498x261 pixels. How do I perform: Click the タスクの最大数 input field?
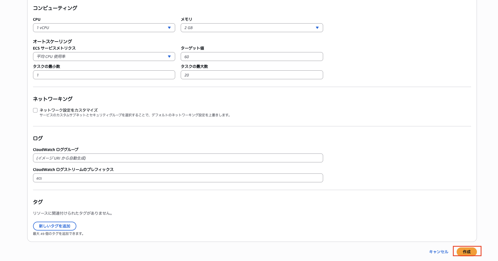coord(252,75)
